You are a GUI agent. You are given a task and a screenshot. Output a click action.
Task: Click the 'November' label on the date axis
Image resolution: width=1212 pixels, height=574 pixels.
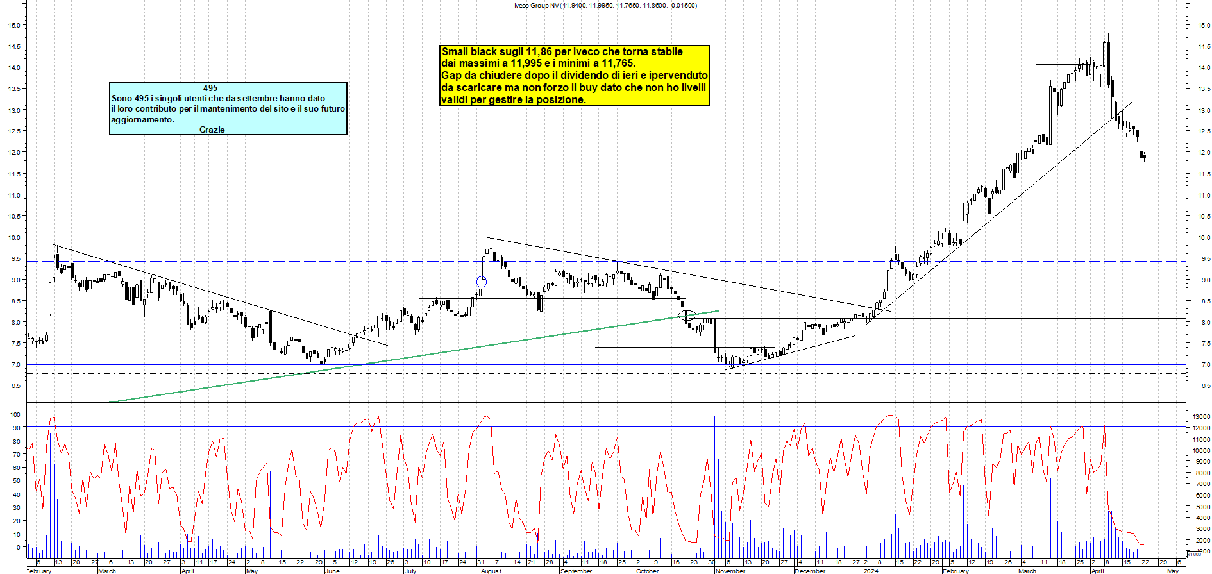click(730, 571)
